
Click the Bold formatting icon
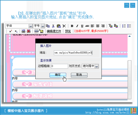pos(72,26)
